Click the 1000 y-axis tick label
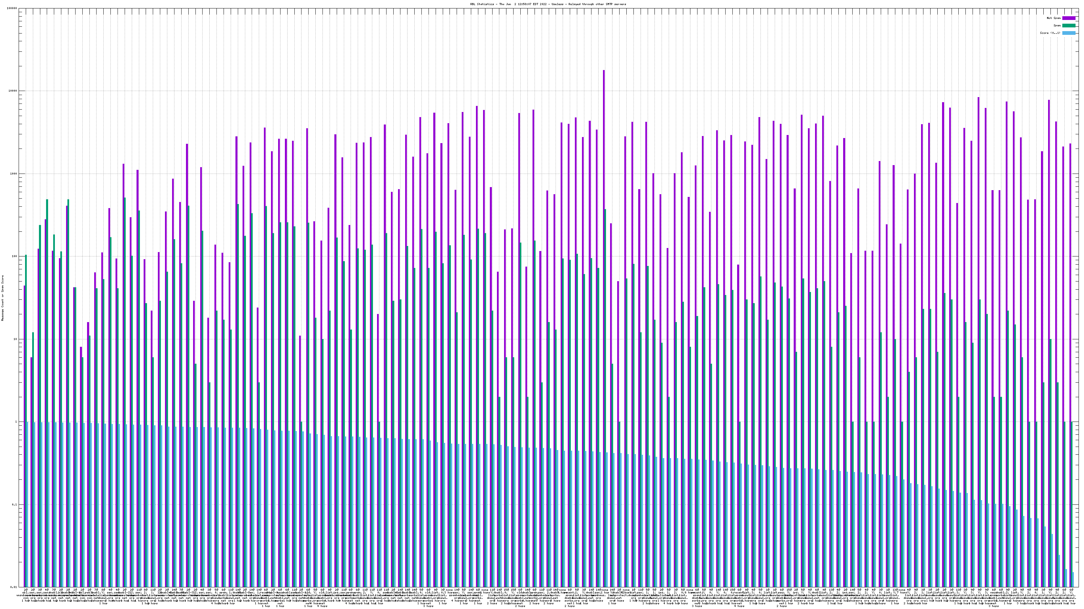 click(x=14, y=174)
